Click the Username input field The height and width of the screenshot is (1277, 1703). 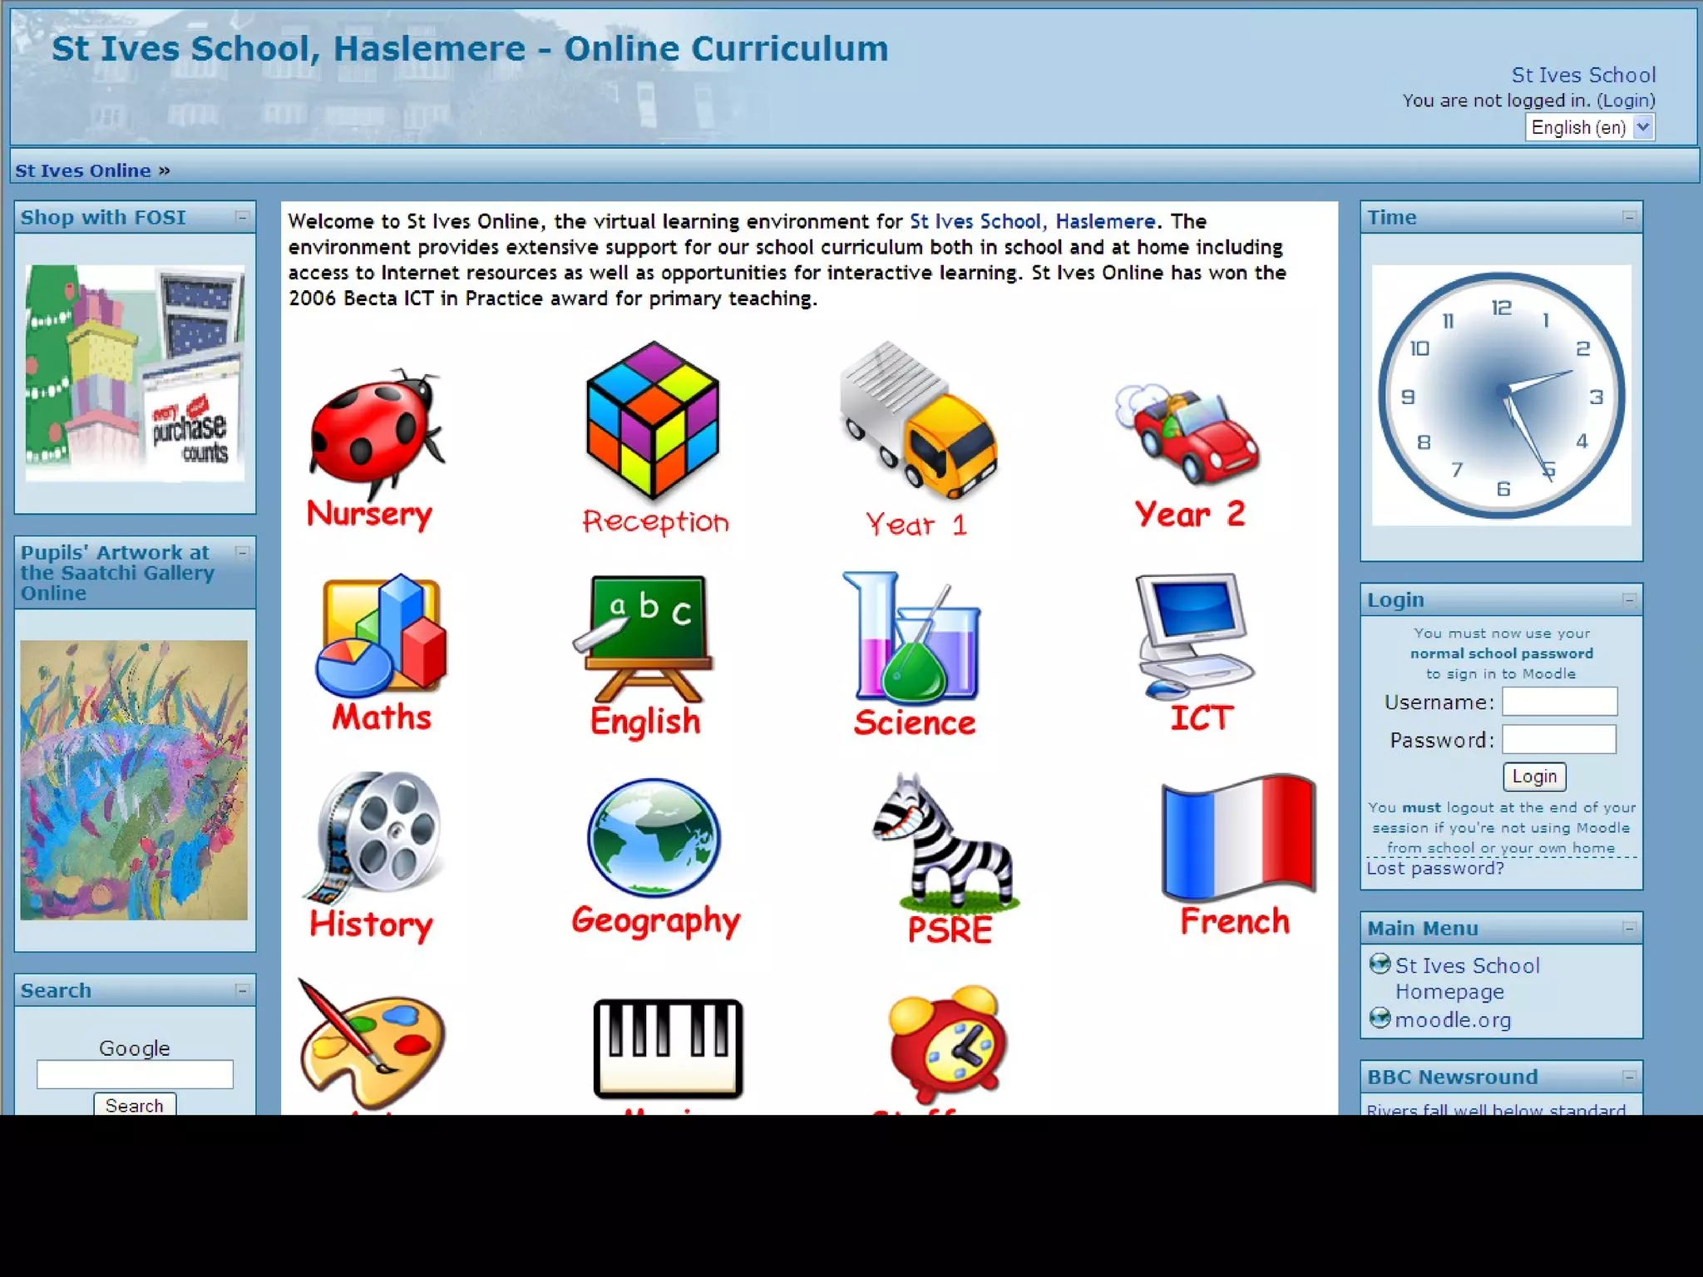[x=1559, y=702]
